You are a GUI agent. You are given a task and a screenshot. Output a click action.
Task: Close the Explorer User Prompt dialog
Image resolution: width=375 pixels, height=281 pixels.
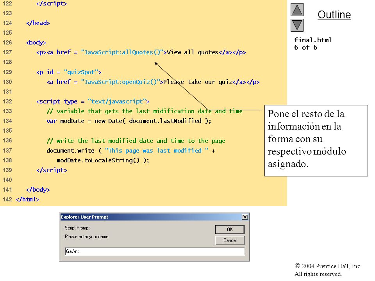(x=245, y=217)
